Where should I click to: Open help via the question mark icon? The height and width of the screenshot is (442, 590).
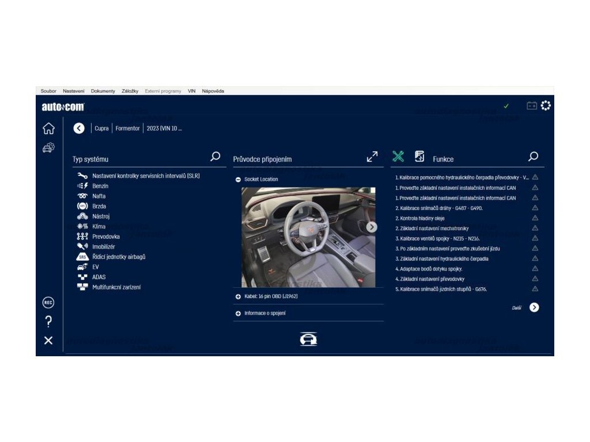(48, 321)
